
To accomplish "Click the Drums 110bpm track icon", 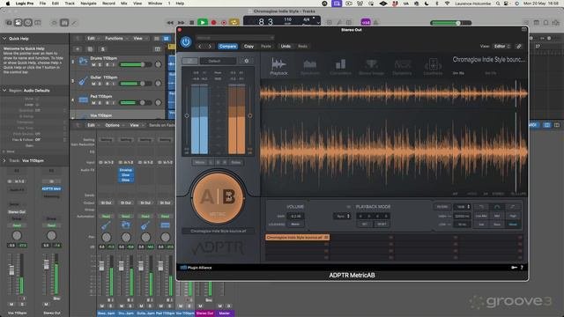I will [83, 61].
